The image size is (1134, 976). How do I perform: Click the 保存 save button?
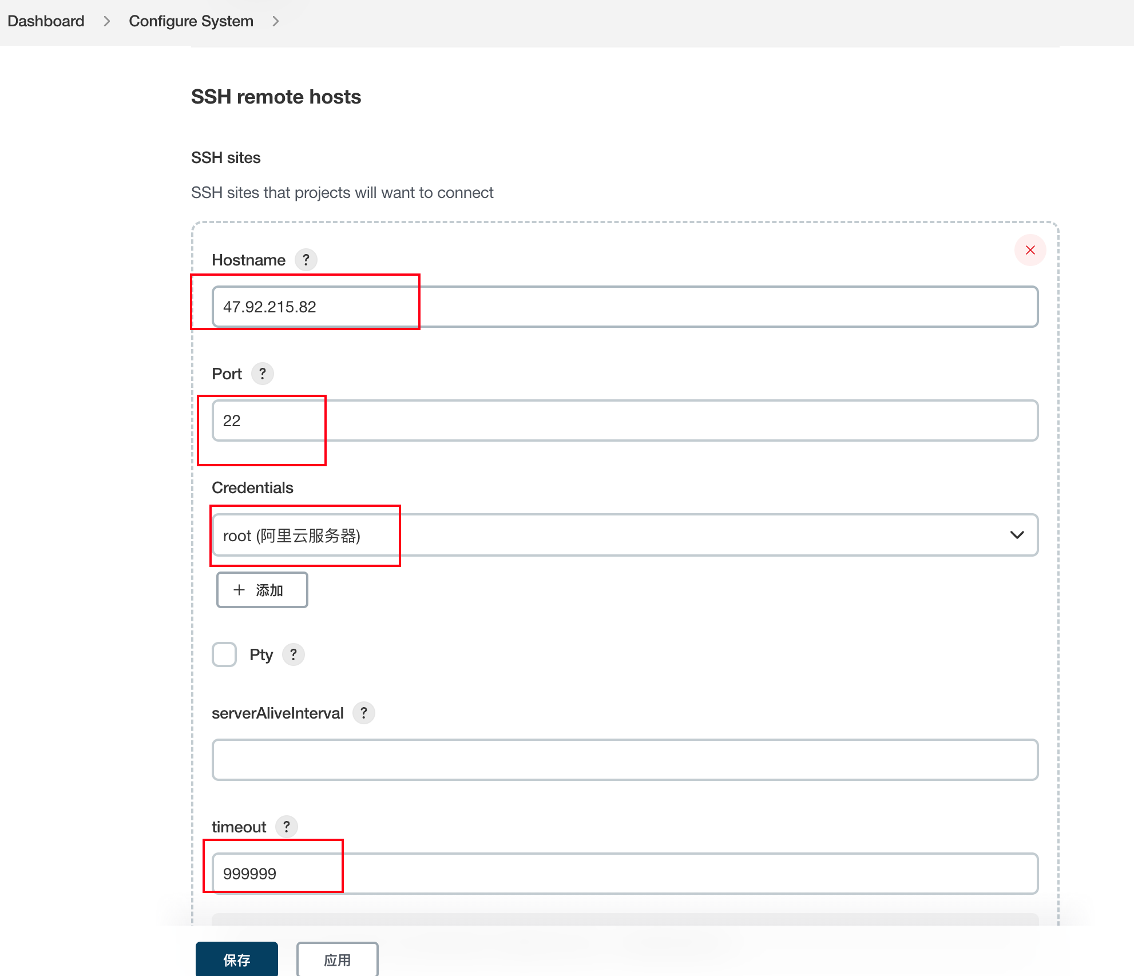tap(237, 959)
